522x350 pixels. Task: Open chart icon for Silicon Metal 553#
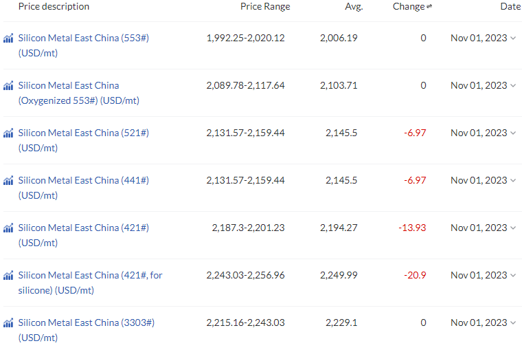coord(8,38)
